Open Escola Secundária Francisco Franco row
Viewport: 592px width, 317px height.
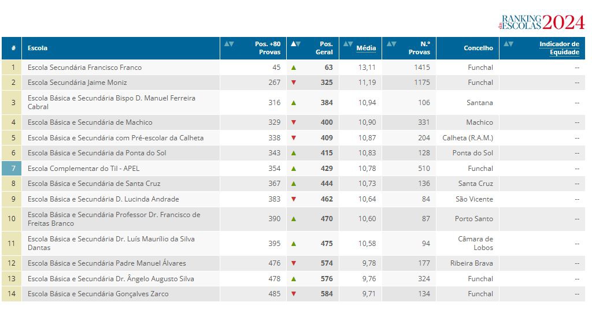(x=84, y=68)
